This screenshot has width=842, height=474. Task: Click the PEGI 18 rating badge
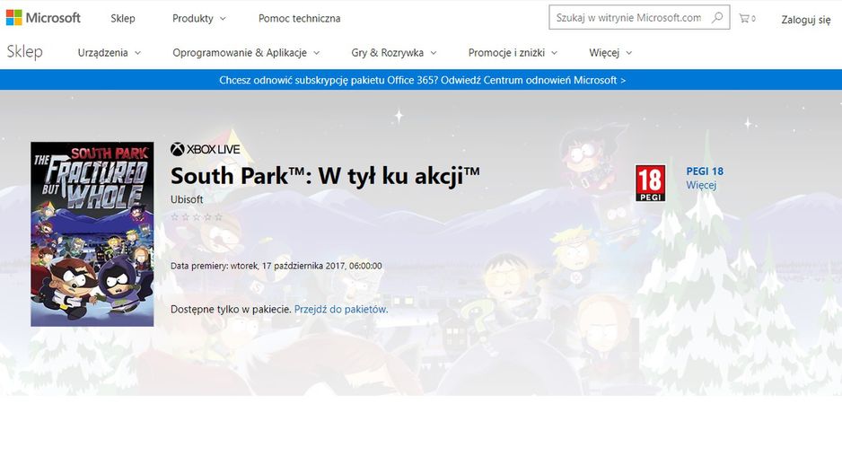click(x=650, y=182)
